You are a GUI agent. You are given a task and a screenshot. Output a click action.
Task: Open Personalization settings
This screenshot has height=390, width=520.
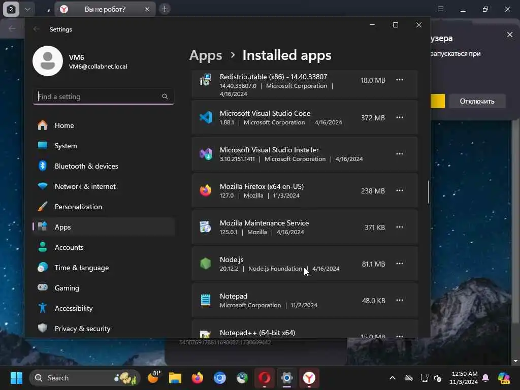pos(104,207)
